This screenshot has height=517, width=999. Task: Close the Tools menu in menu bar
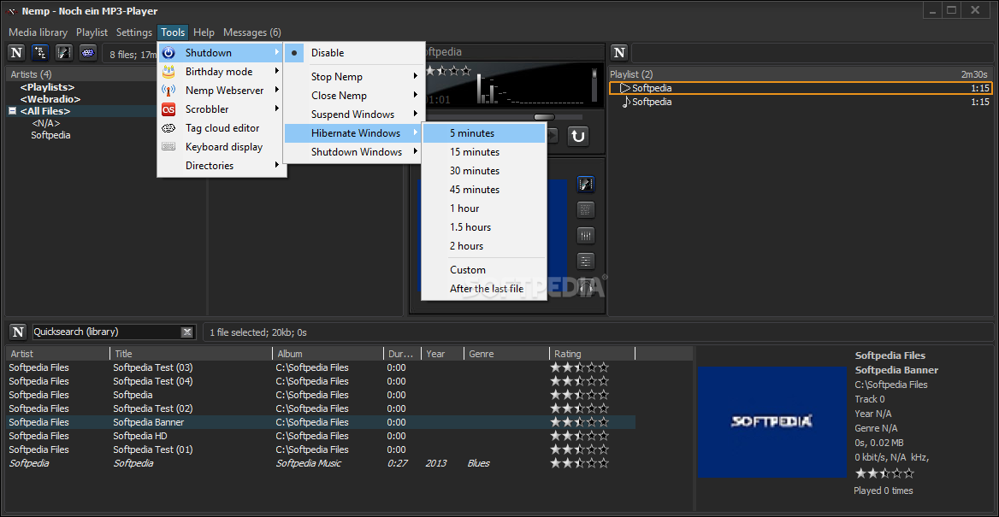coord(173,32)
